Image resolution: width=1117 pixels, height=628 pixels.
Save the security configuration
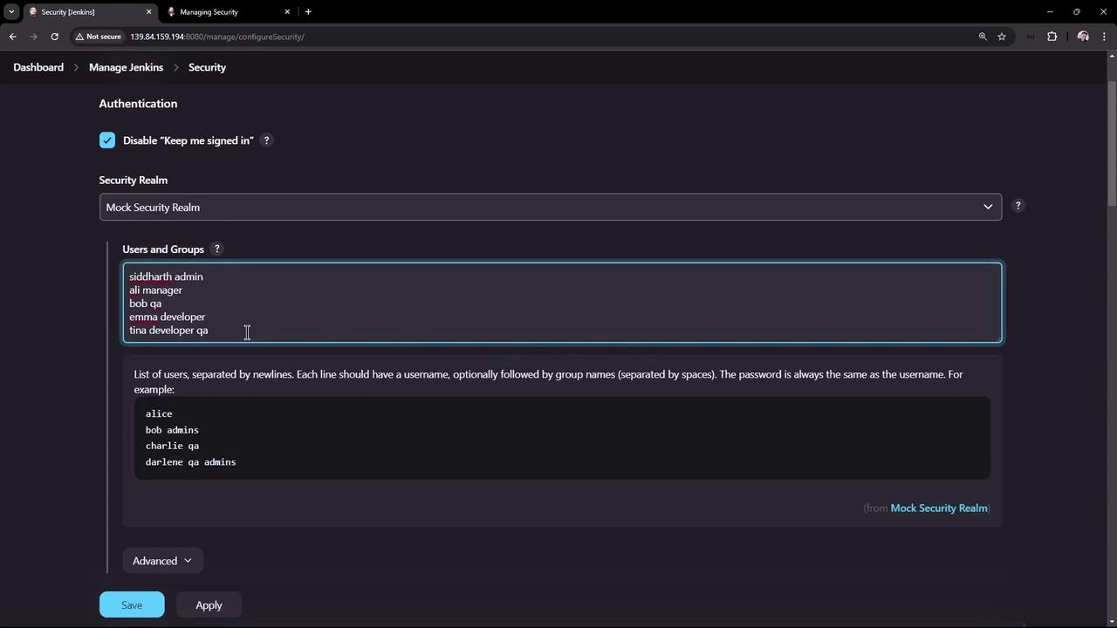tap(132, 604)
